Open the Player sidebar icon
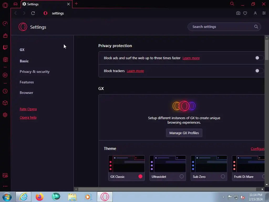Viewport: 269px width, 202px height. [5, 75]
